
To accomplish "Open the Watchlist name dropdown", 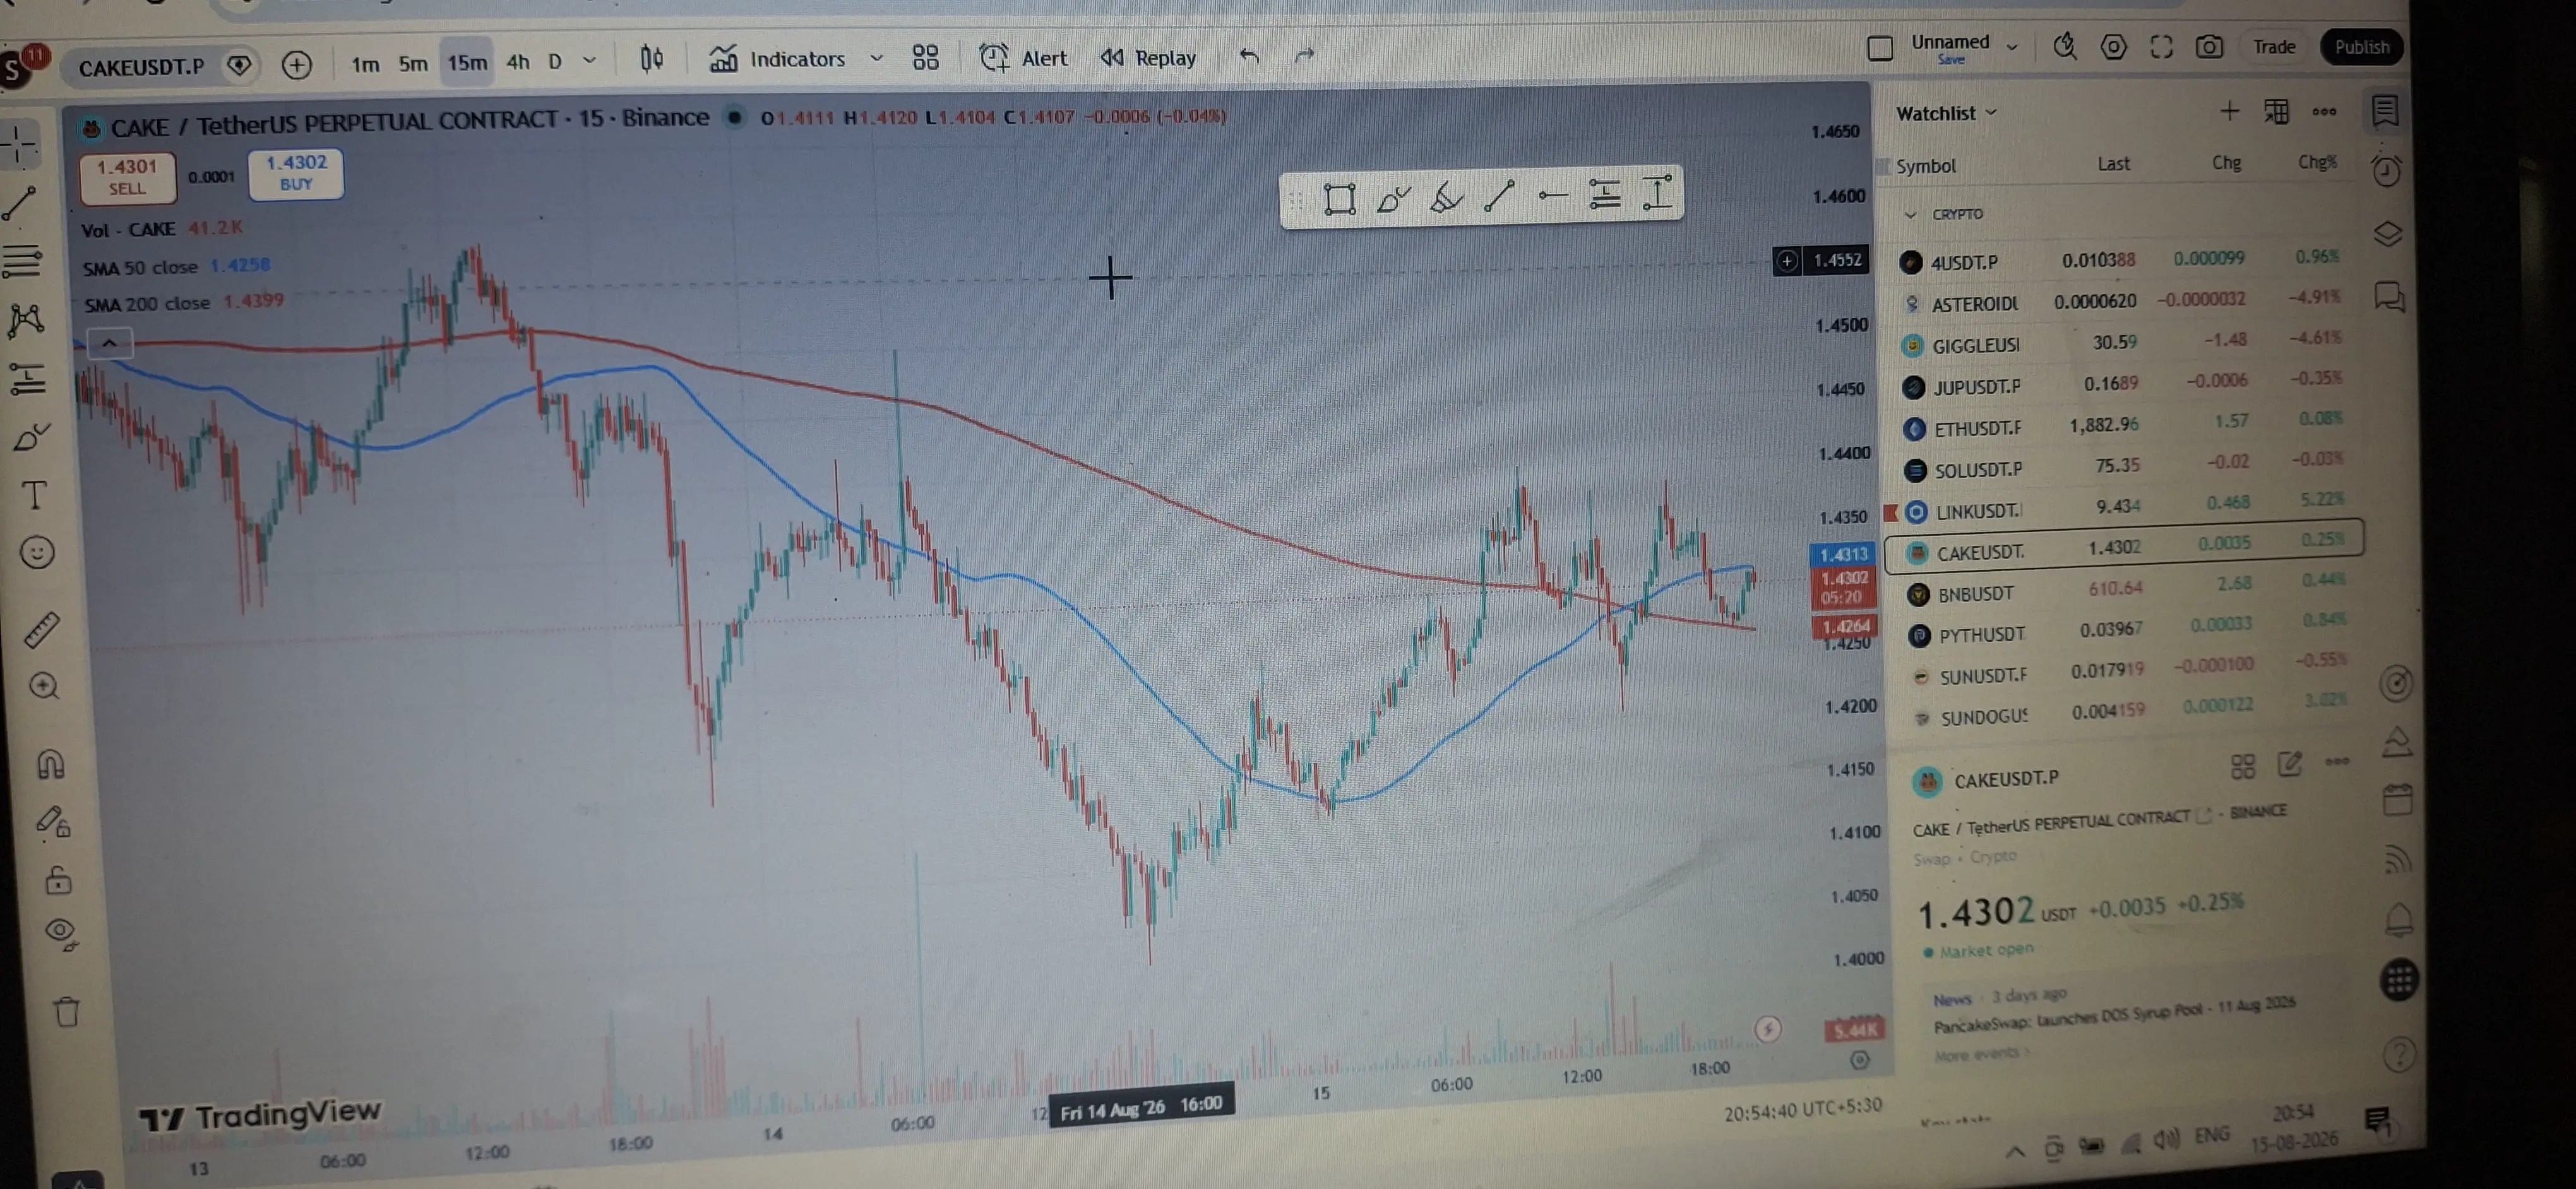I will pyautogui.click(x=1946, y=113).
